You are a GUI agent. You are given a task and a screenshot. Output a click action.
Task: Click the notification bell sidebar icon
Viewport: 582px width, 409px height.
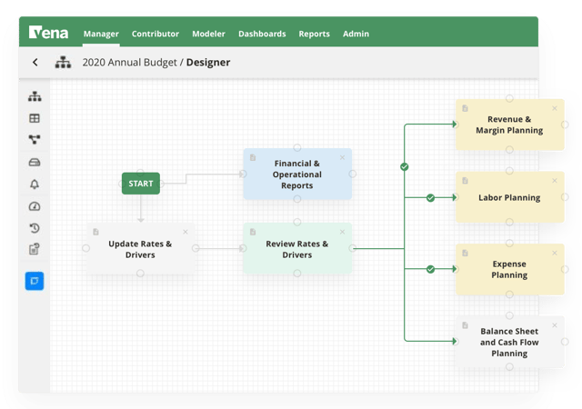pyautogui.click(x=35, y=185)
